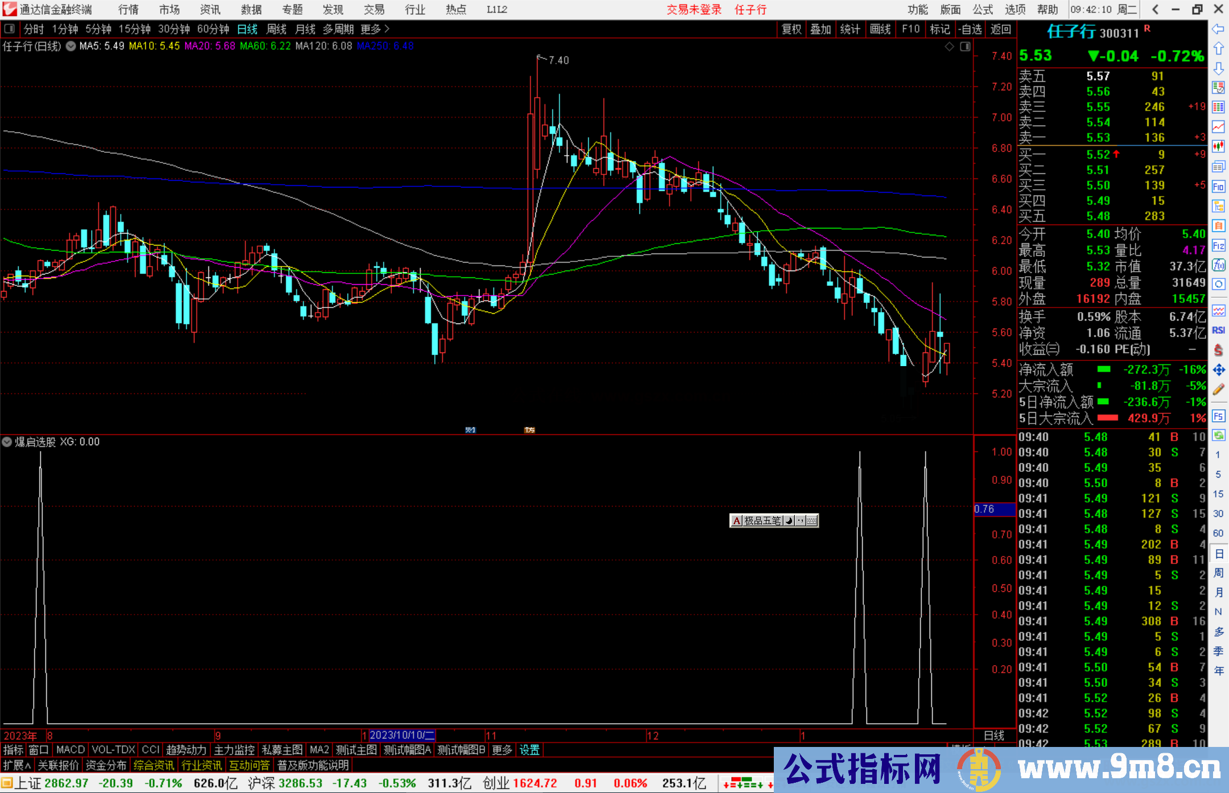Select the 60-minute period in sidebar
This screenshot has height=793, width=1229.
(1218, 533)
